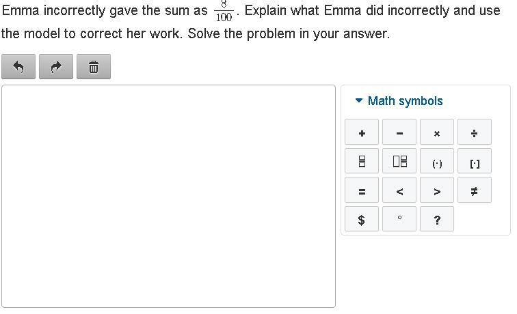This screenshot has height=314, width=517.
Task: Click the undo arrow button
Action: point(18,67)
